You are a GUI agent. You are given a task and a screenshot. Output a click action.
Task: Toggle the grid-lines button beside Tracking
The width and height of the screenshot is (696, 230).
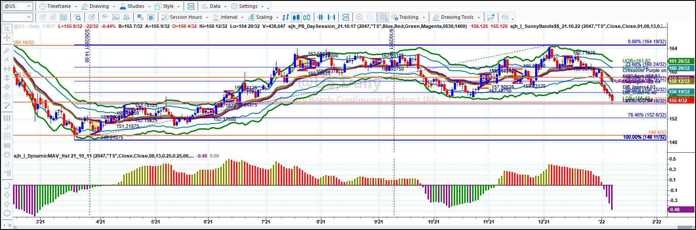(383, 17)
